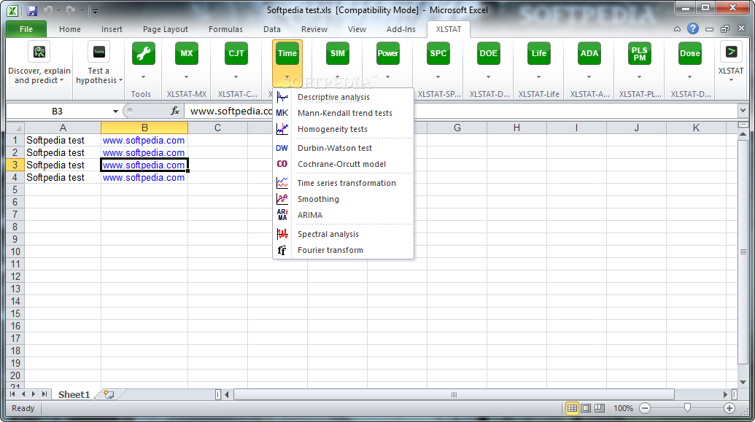Choose Fourier transform menu item

[344, 250]
